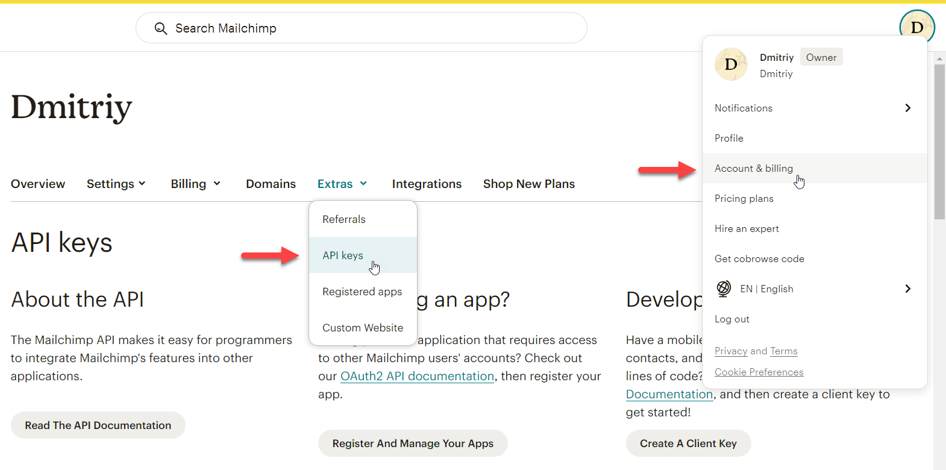
Task: Click the About the API heading
Action: [x=78, y=299]
